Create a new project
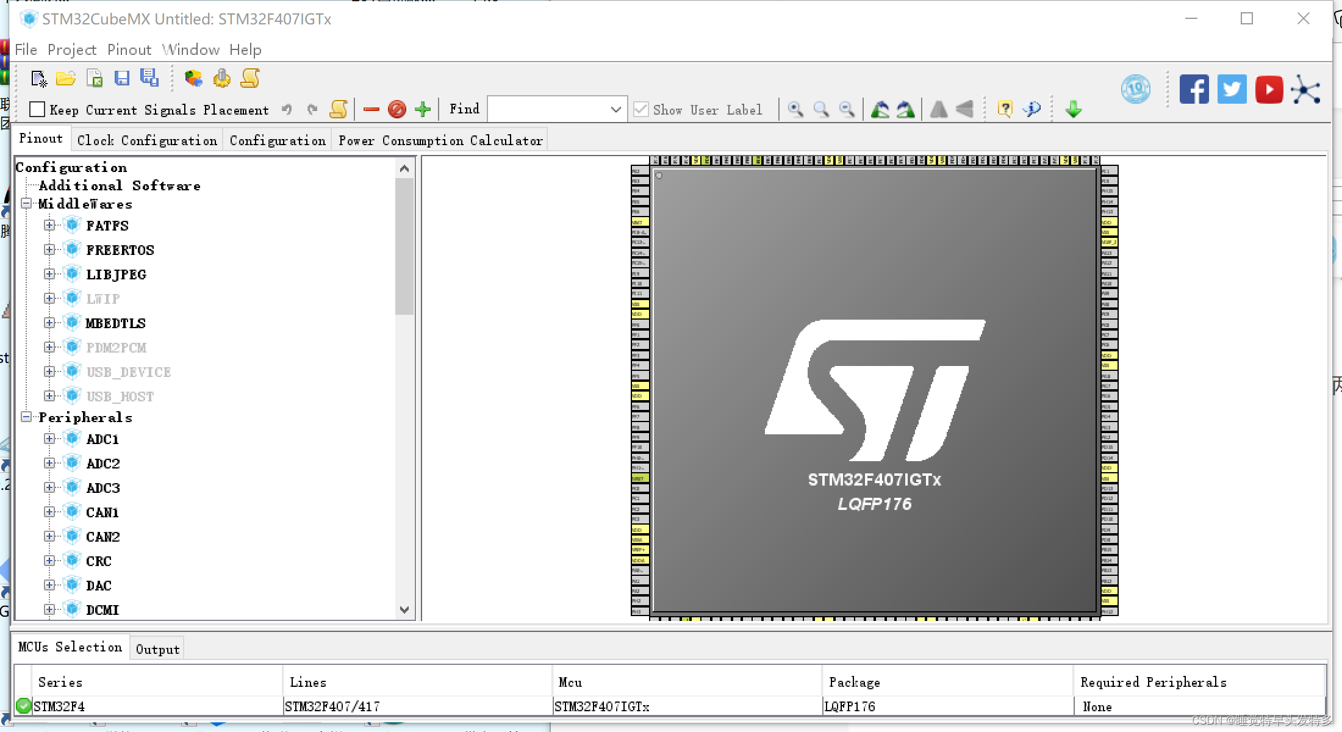The width and height of the screenshot is (1342, 732). 38,78
